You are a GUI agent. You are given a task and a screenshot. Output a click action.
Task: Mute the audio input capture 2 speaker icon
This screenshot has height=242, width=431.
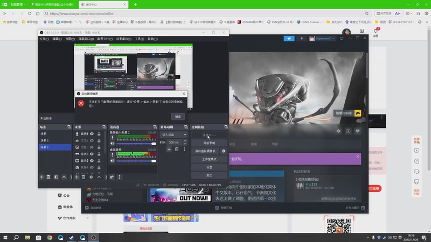[113, 144]
